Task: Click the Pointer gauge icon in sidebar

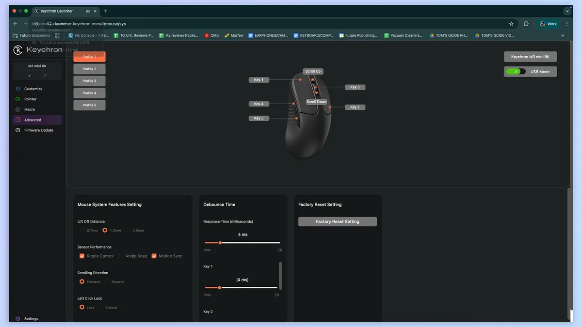Action: pos(18,99)
